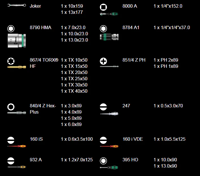Click the hex icon beside 8784 A1
This screenshot has height=176, width=200.
coord(103,29)
